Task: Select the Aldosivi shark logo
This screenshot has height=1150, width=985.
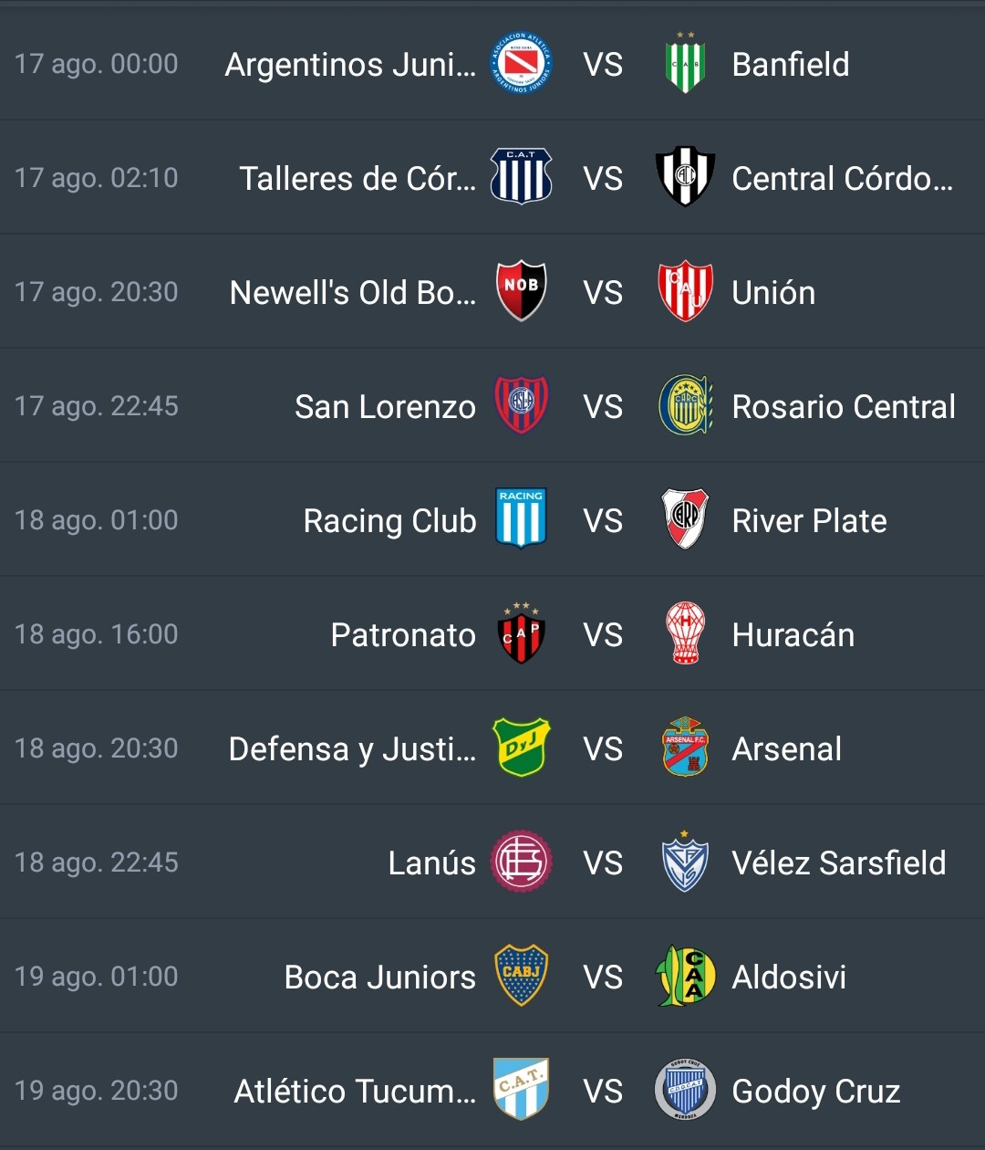Action: coord(685,976)
